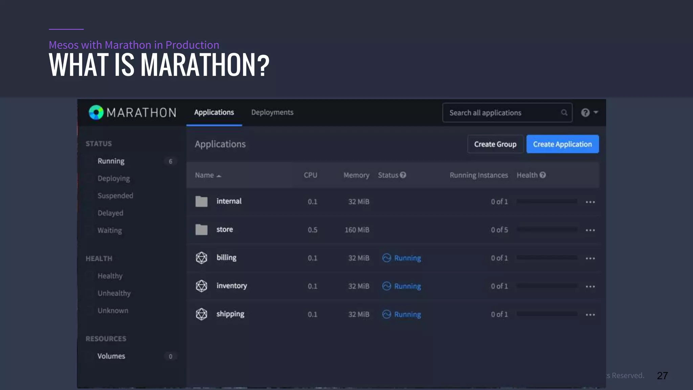
Task: Toggle the Waiting status filter
Action: click(x=110, y=230)
